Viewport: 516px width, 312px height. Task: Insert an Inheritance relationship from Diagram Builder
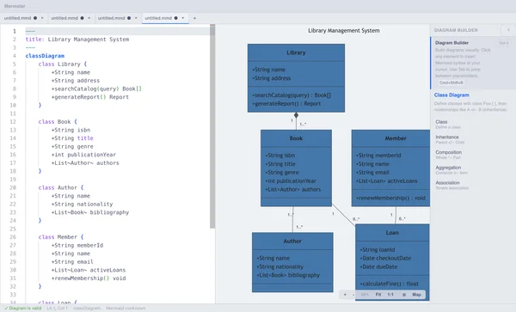472,139
